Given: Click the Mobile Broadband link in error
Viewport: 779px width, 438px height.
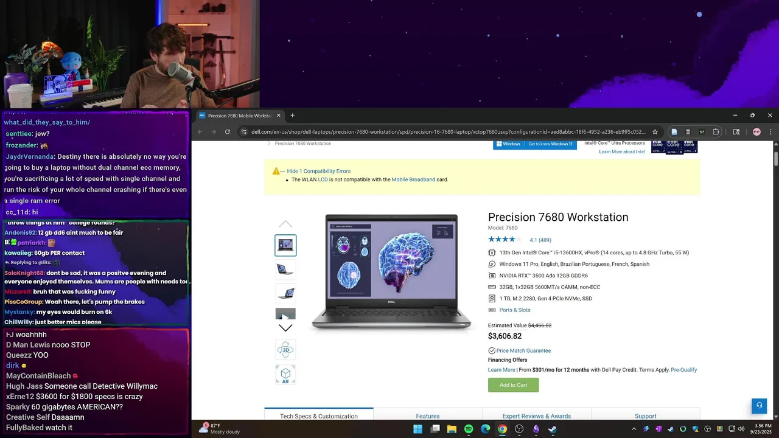Looking at the screenshot, I should point(413,180).
